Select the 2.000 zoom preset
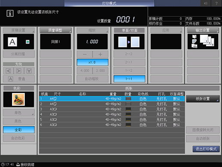 pyautogui.click(x=100, y=71)
